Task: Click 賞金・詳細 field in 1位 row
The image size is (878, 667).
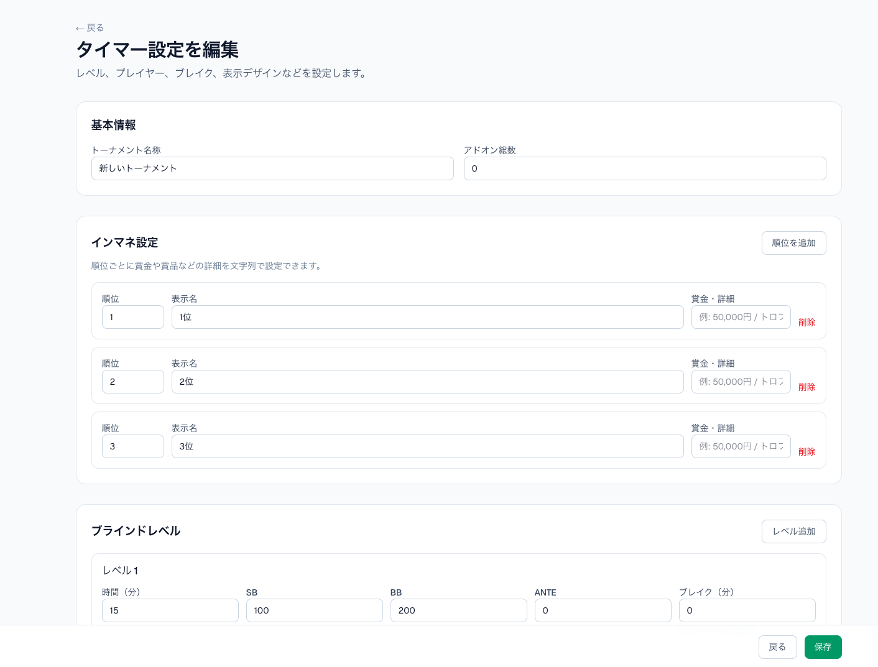Action: tap(741, 317)
